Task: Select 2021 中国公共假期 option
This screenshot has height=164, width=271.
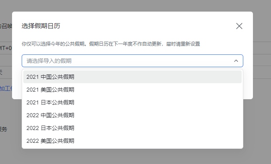Action: (x=50, y=77)
